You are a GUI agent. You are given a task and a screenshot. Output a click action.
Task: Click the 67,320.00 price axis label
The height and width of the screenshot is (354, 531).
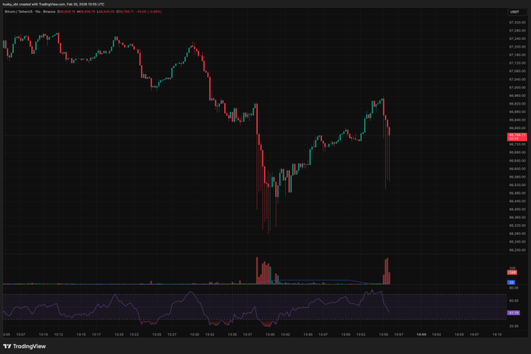click(x=517, y=23)
